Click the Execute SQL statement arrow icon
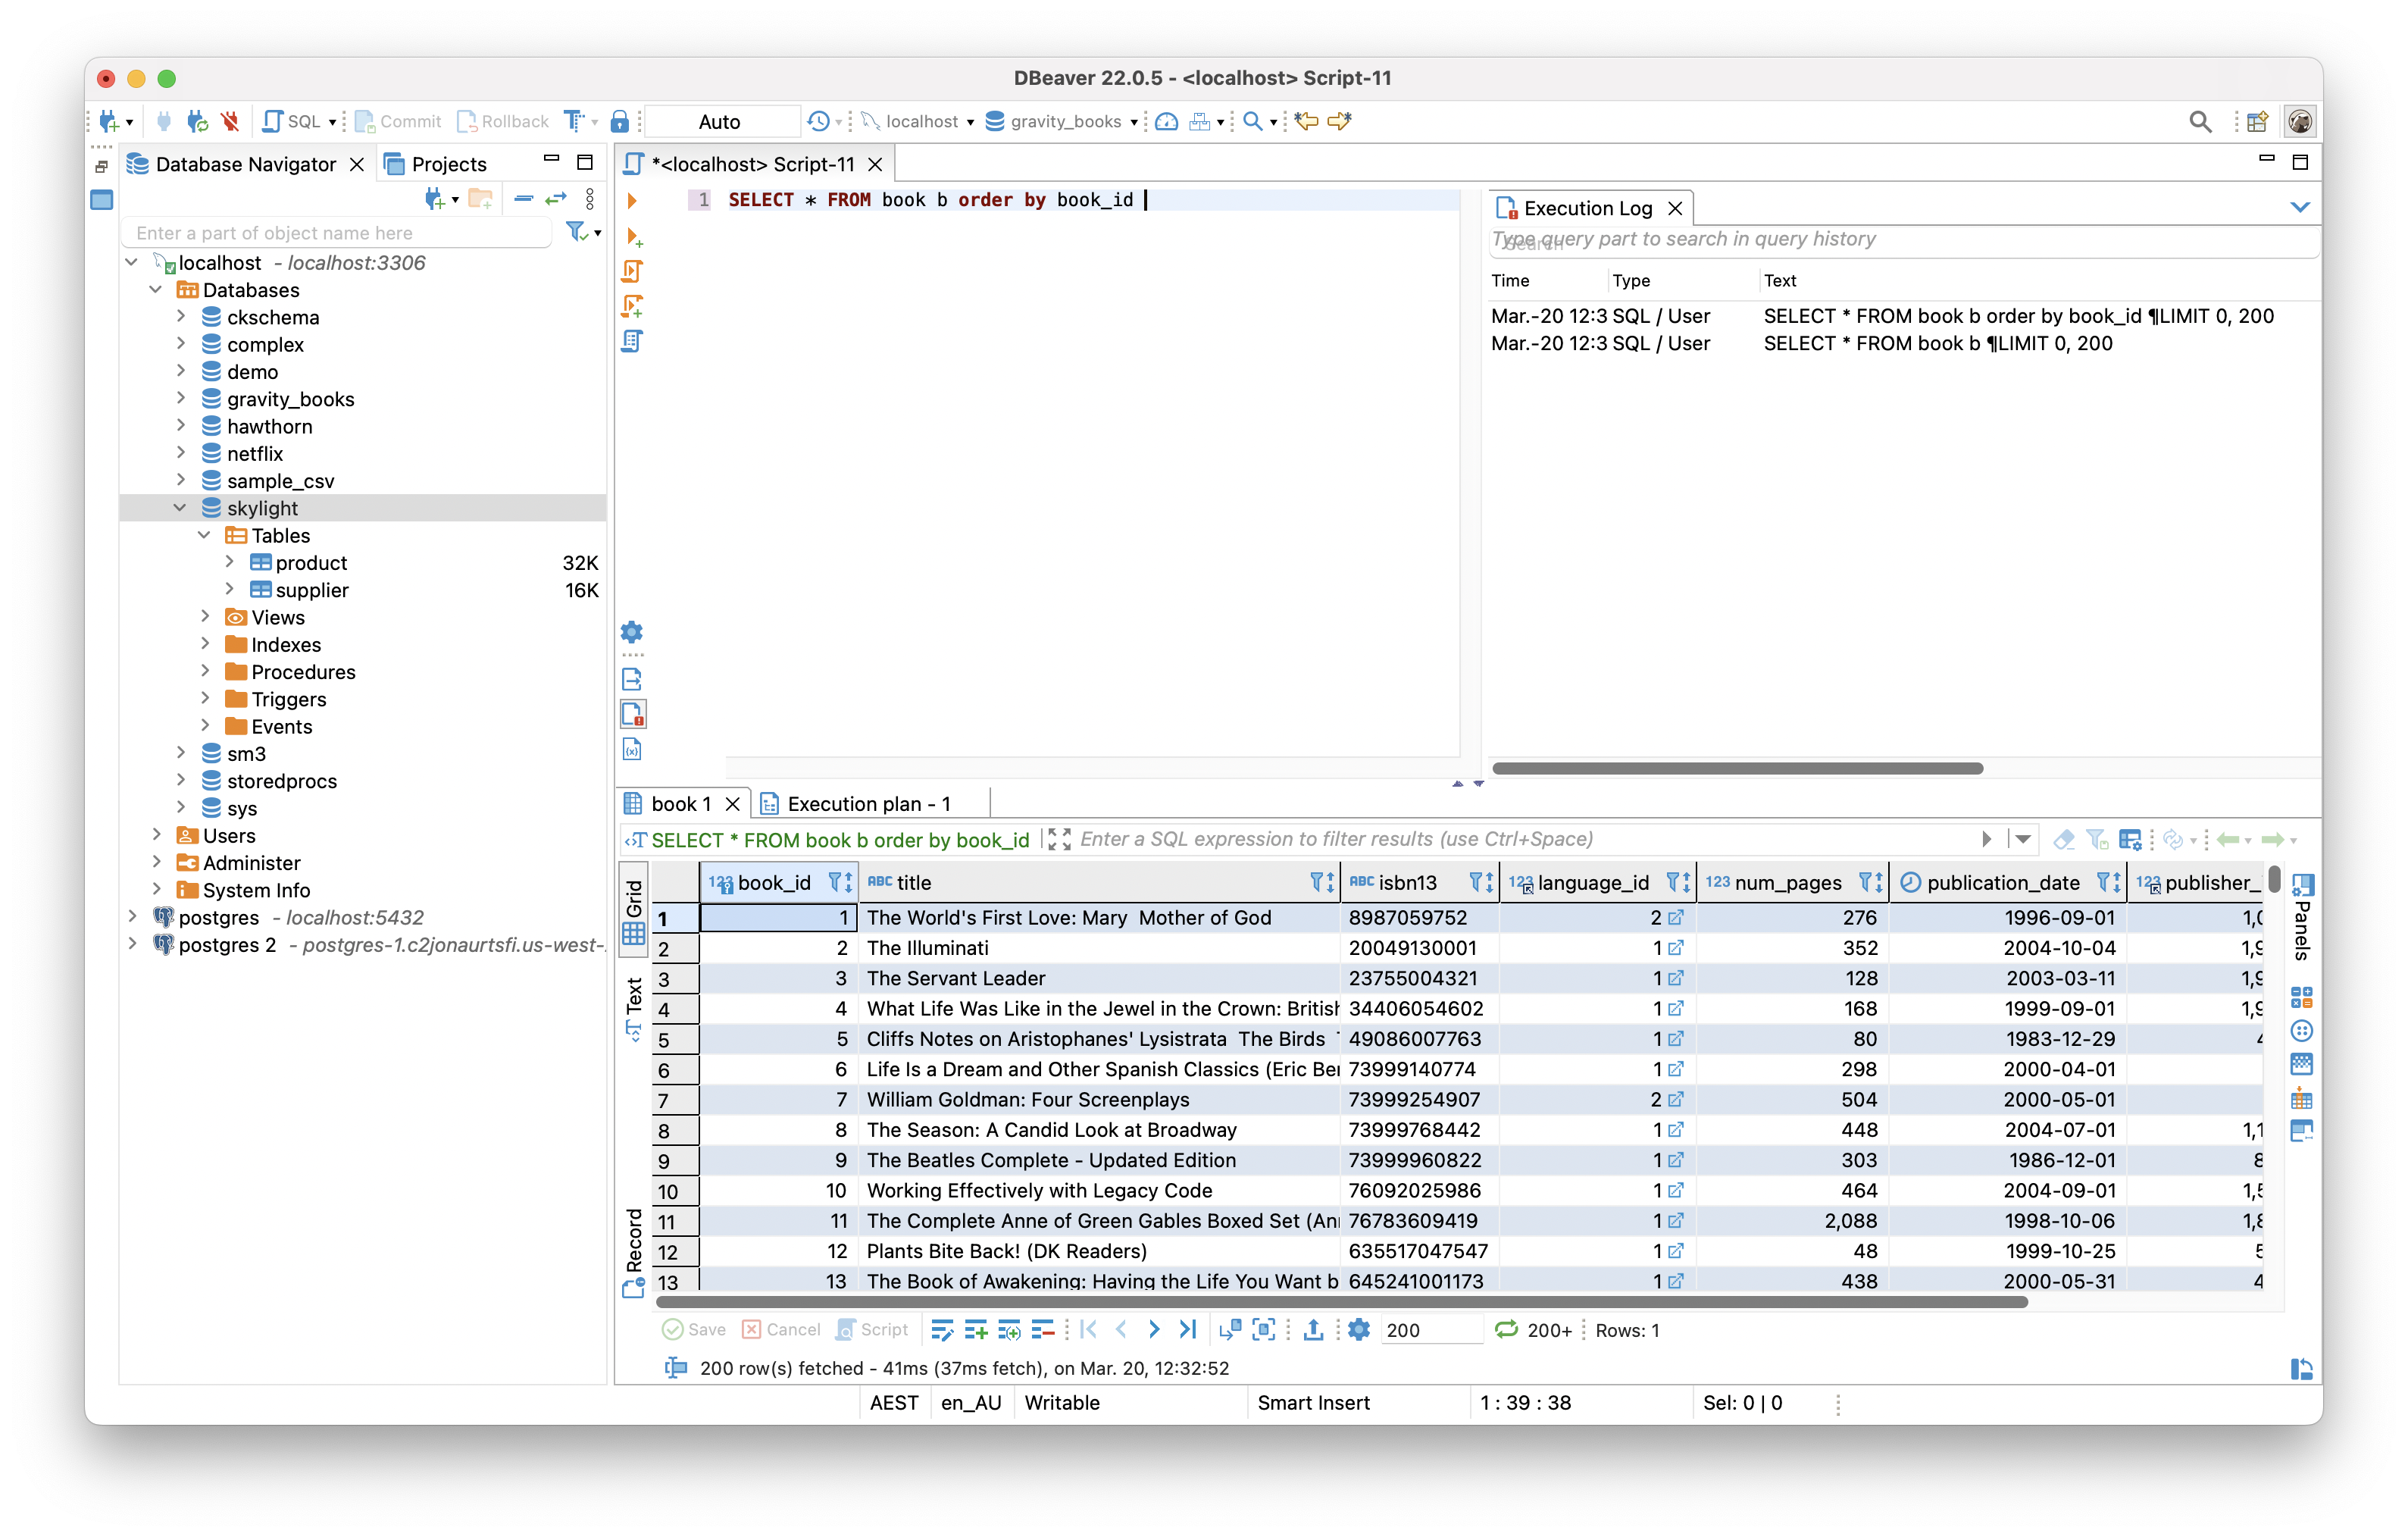Screen dimensions: 2408x1537 coord(632,200)
